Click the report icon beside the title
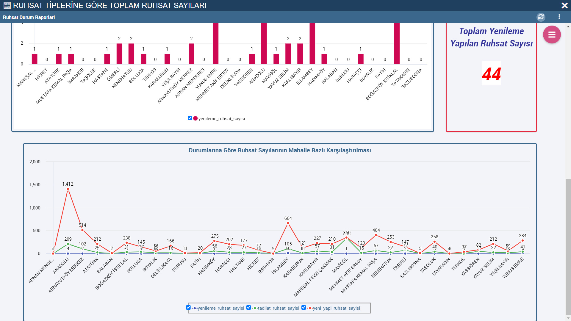Image resolution: width=571 pixels, height=321 pixels. point(7,5)
